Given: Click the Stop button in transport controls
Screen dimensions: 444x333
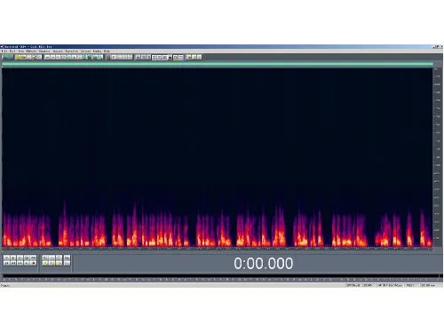Looking at the screenshot, I should point(6,258).
